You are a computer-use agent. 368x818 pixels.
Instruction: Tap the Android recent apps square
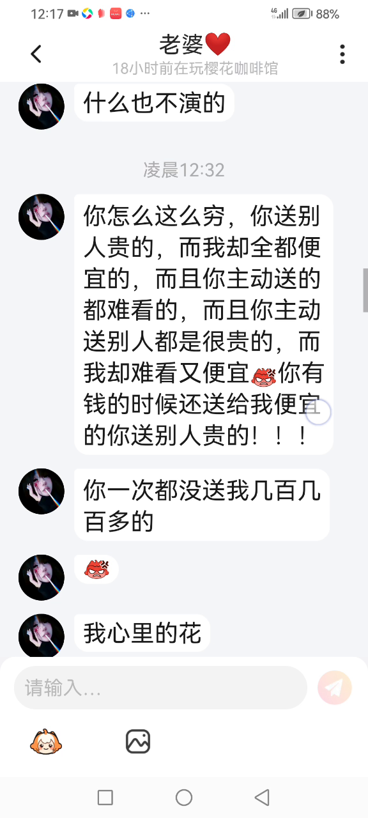tap(105, 797)
